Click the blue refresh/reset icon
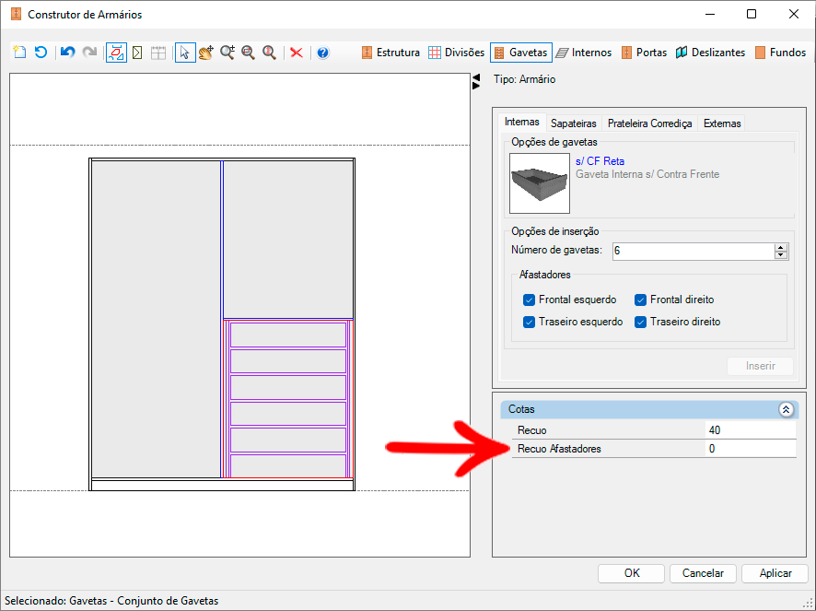The height and width of the screenshot is (611, 816). click(x=41, y=53)
